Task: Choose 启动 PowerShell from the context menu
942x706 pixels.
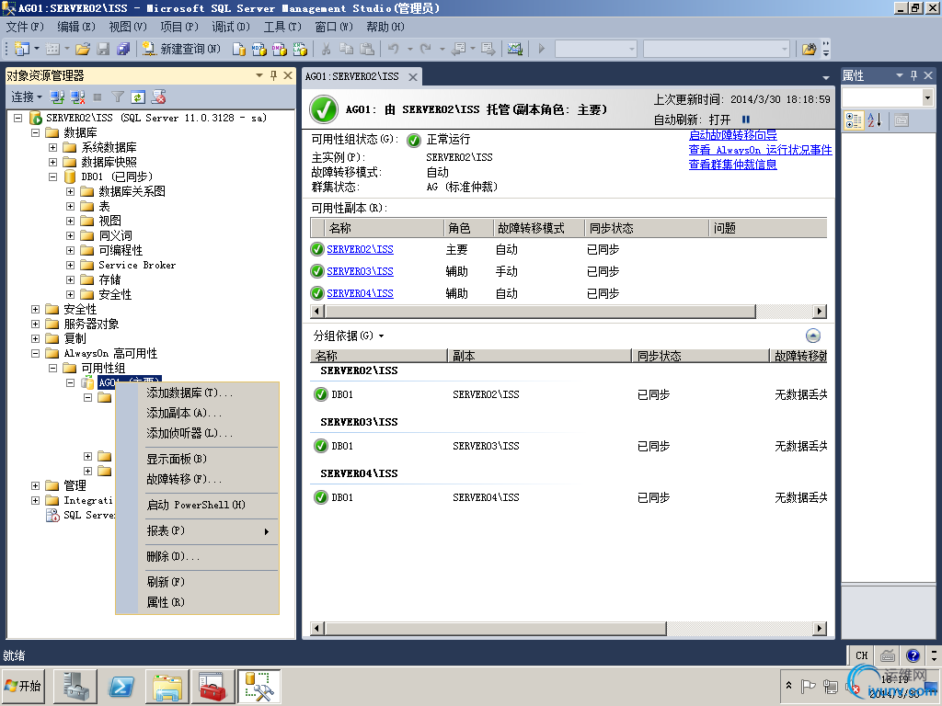Action: click(x=197, y=505)
